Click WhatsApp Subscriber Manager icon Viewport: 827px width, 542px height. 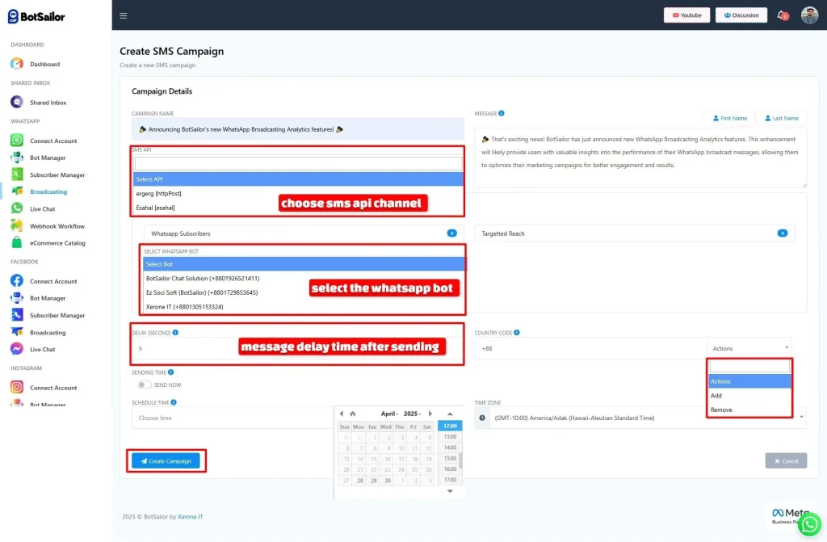17,174
